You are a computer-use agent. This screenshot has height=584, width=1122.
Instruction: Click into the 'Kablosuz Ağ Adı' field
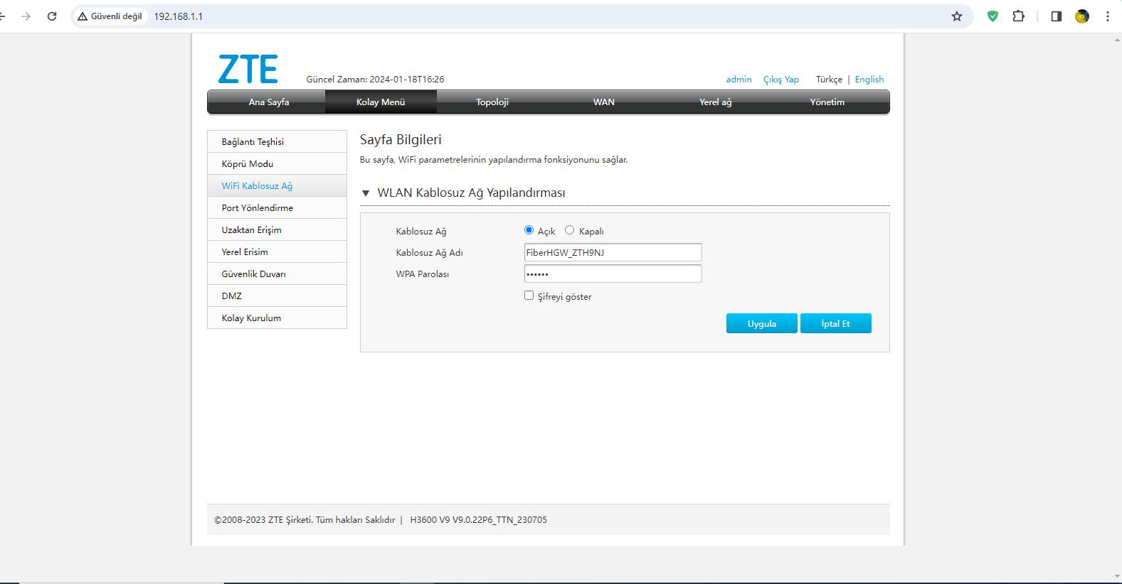point(613,252)
